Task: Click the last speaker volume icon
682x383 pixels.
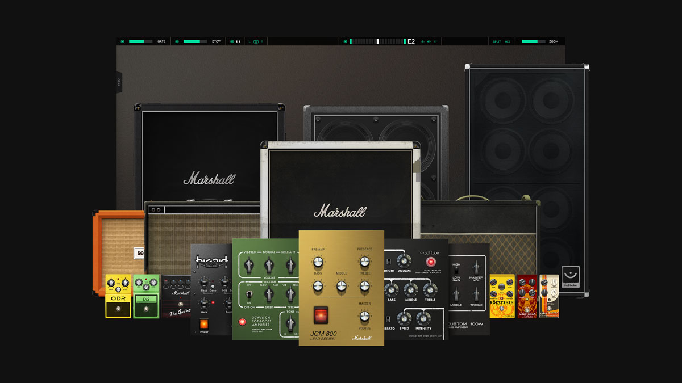Action: (436, 41)
